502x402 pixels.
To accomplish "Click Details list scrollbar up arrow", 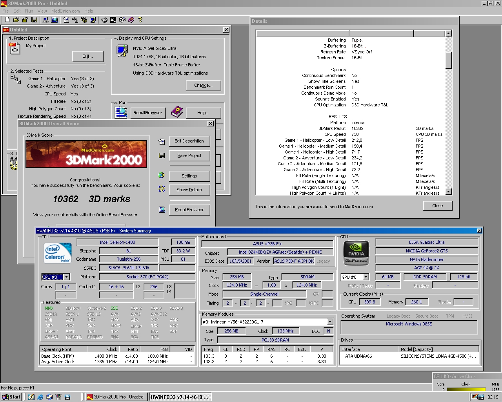I will [449, 33].
